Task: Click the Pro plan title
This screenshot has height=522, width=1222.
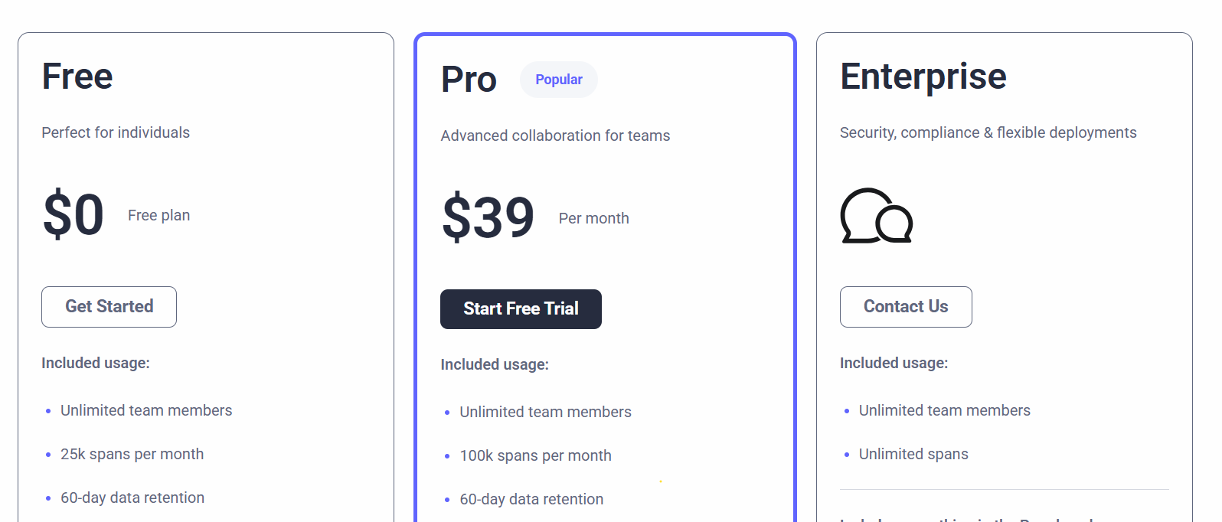Action: coord(469,80)
